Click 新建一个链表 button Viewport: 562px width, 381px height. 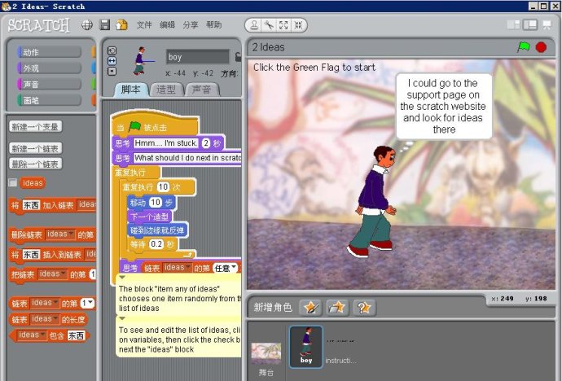pos(35,148)
